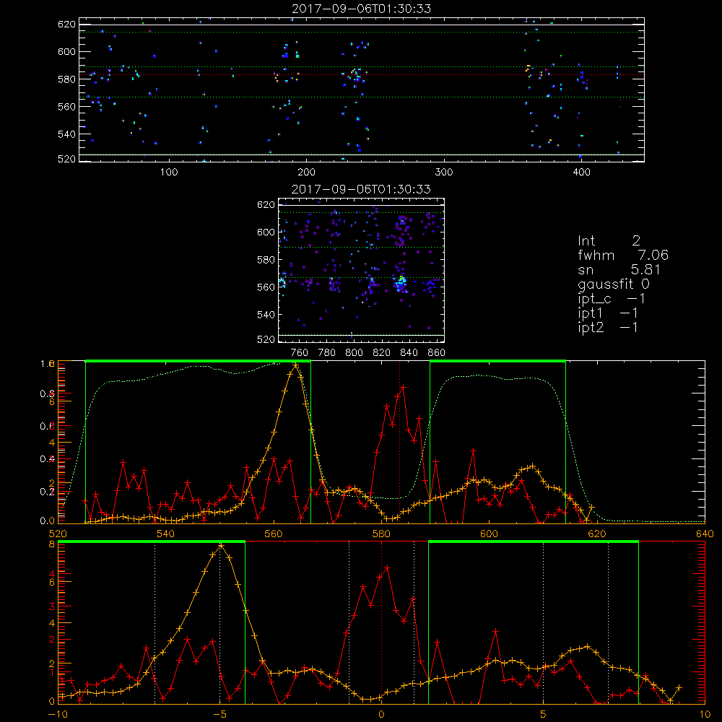Select the 'Int 2' readout line
The height and width of the screenshot is (722, 722).
609,241
